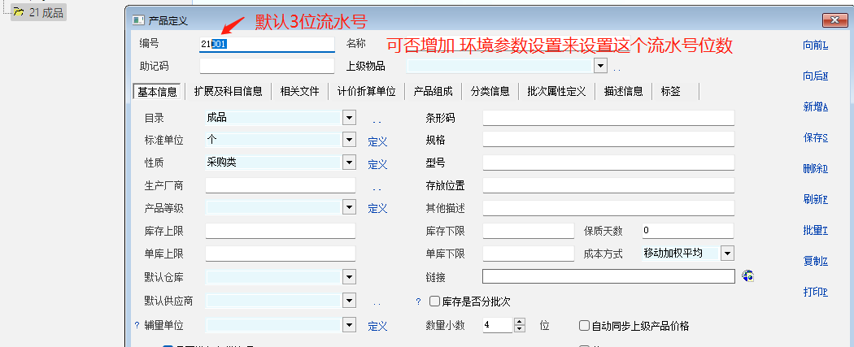The height and width of the screenshot is (347, 854).
Task: Click the 产品定义 window icon in title bar
Action: tap(137, 20)
